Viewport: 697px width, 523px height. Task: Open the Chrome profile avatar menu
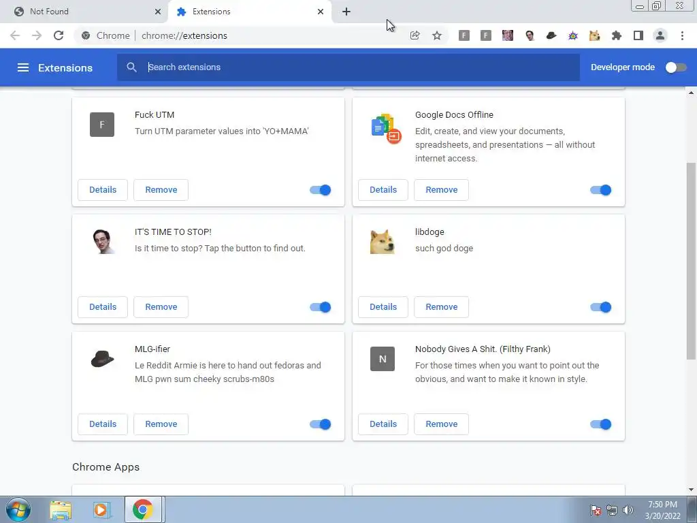[660, 35]
